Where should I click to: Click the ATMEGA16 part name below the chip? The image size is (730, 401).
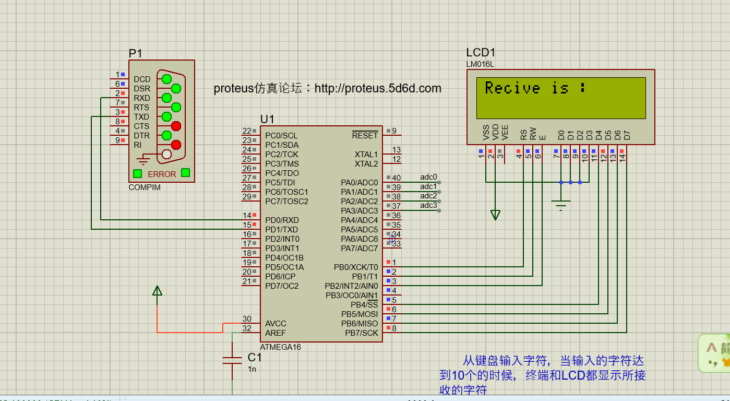click(x=281, y=347)
